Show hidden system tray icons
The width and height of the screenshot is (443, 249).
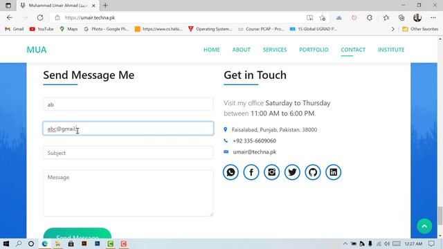tap(345, 243)
